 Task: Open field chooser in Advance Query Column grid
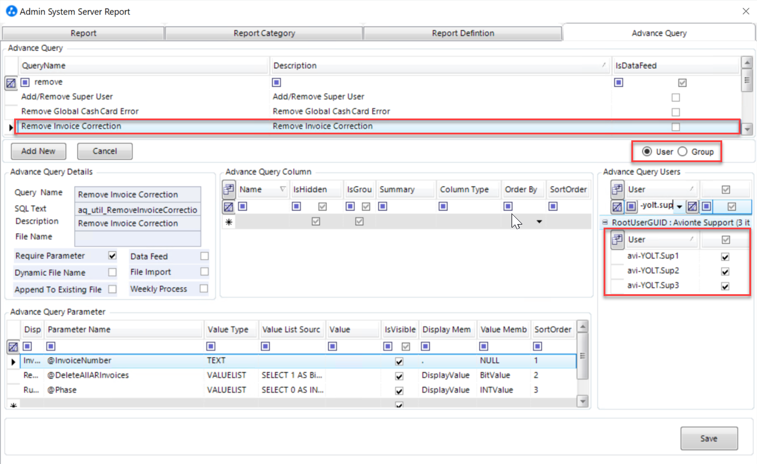pyautogui.click(x=229, y=190)
